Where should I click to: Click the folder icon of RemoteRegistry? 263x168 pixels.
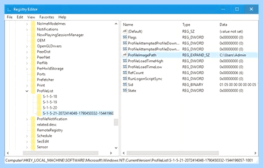33,130
